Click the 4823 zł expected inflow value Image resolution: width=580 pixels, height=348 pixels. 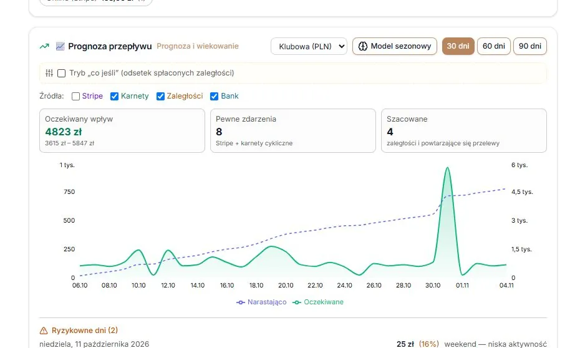point(63,132)
